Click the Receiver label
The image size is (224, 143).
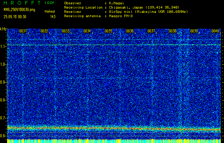tap(73, 11)
